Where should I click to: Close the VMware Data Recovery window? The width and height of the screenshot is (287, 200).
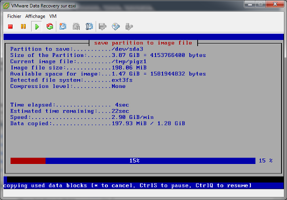click(275, 4)
